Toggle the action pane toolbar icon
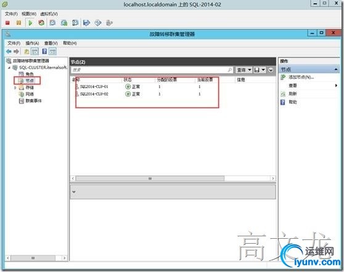Image resolution: width=344 pixels, height=272 pixels. (52, 52)
